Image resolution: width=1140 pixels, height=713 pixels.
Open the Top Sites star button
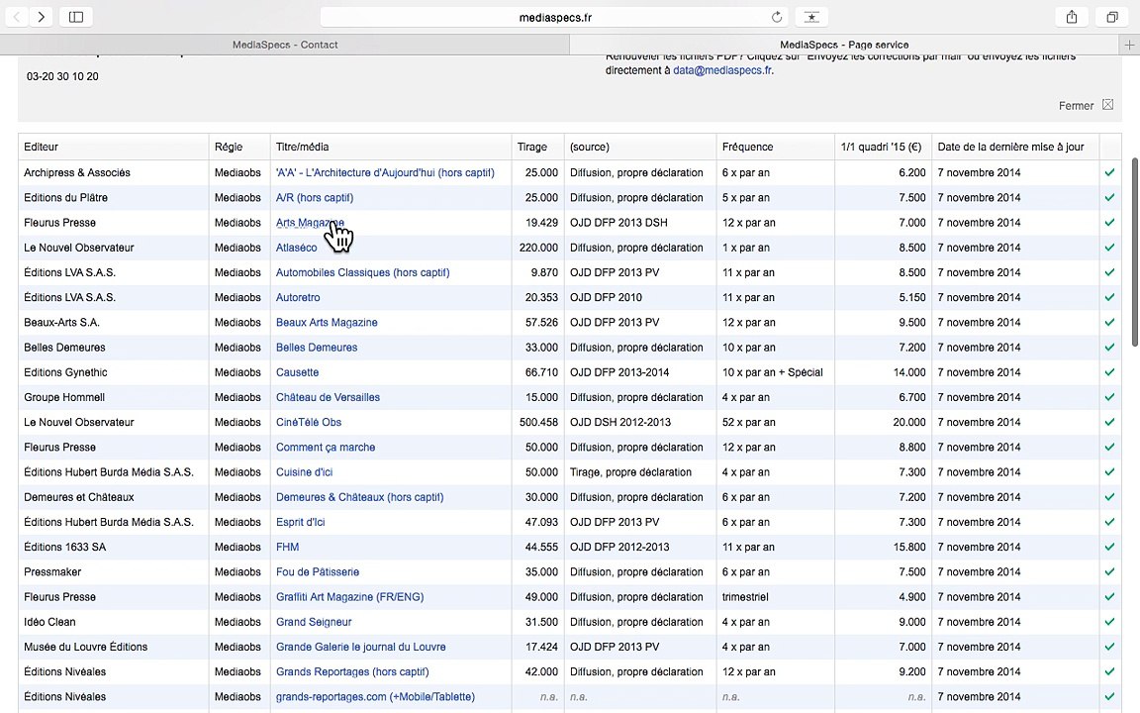(811, 17)
